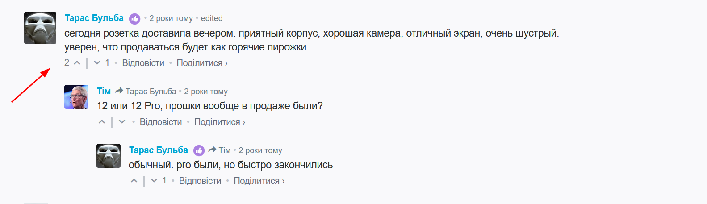Open Тім's profile avatar
This screenshot has width=707, height=204.
(76, 97)
